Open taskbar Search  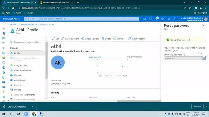(x=11, y=114)
